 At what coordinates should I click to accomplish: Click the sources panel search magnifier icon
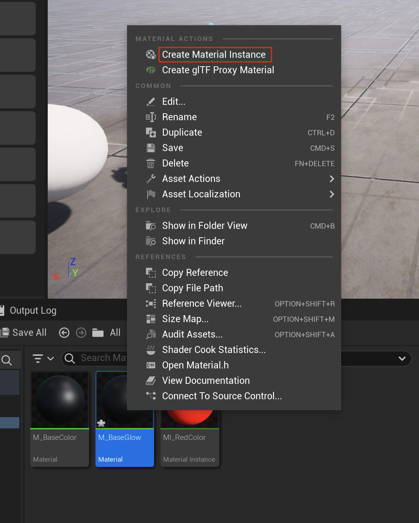(x=6, y=360)
